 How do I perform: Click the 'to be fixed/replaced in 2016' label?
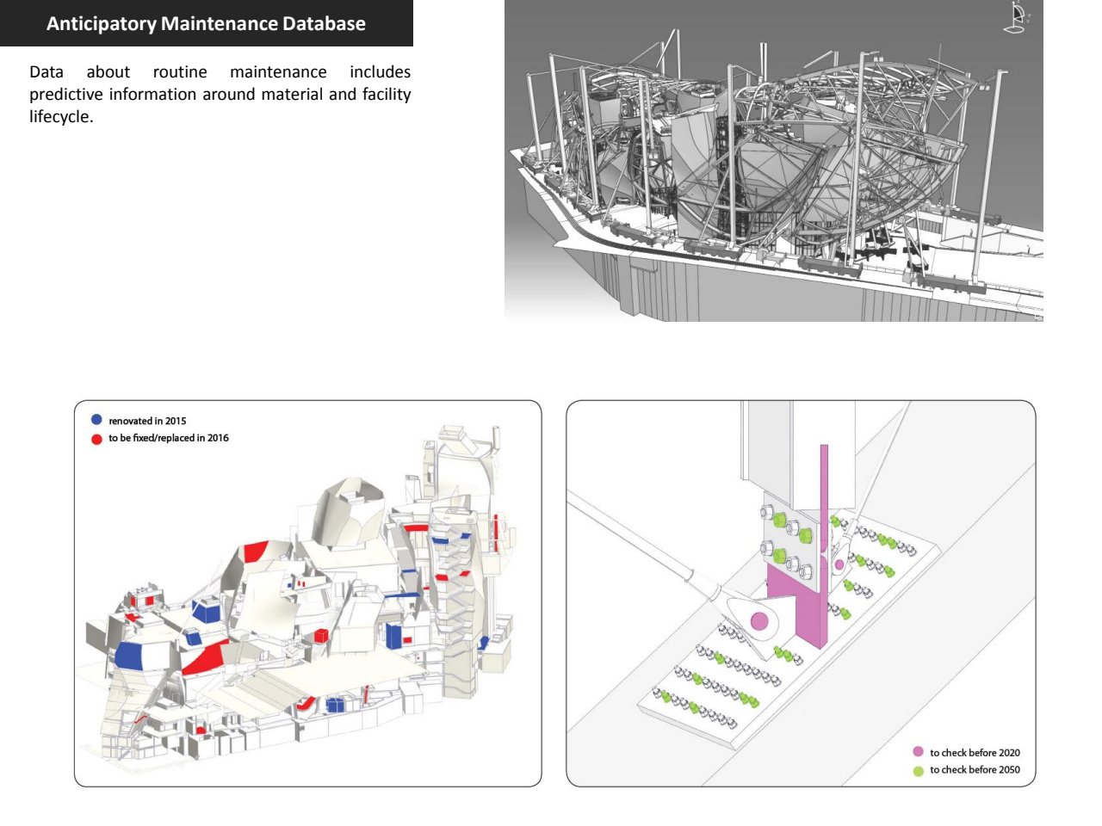(169, 438)
